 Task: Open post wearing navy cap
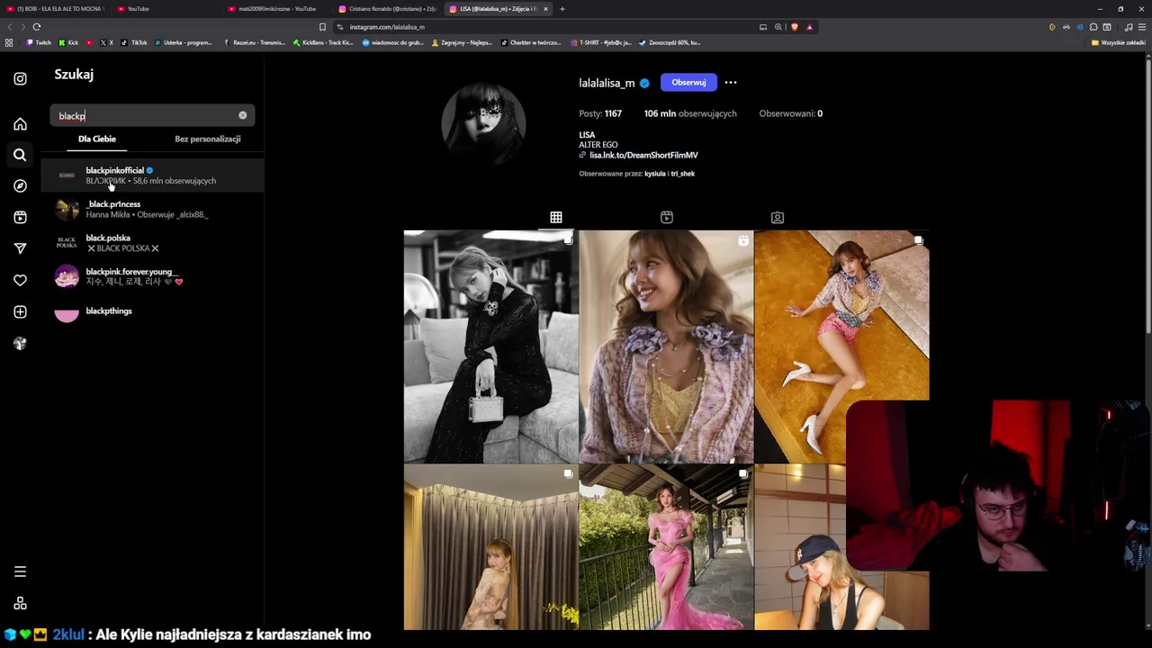coord(799,547)
